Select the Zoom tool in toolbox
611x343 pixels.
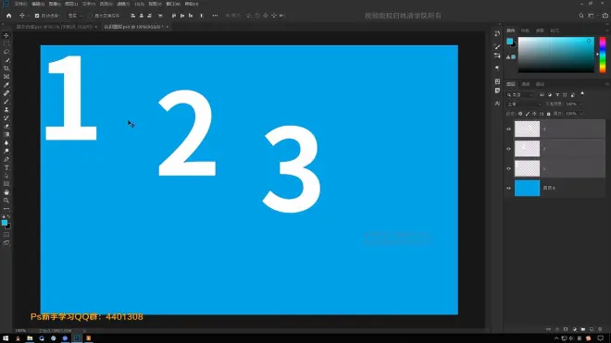pos(6,201)
